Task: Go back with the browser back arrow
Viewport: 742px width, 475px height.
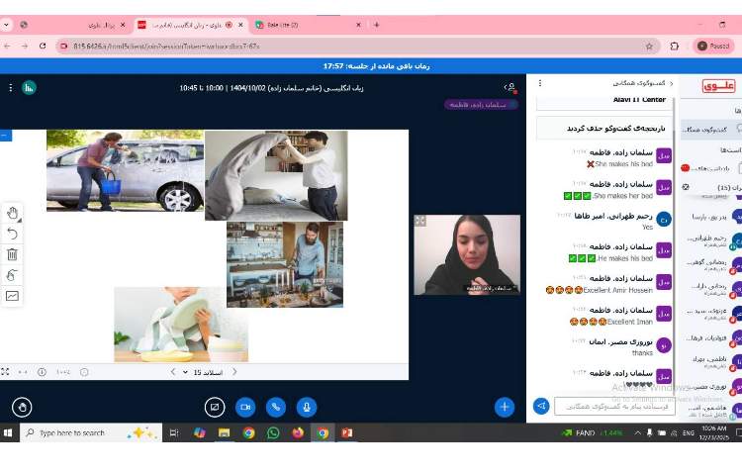Action: (x=7, y=47)
